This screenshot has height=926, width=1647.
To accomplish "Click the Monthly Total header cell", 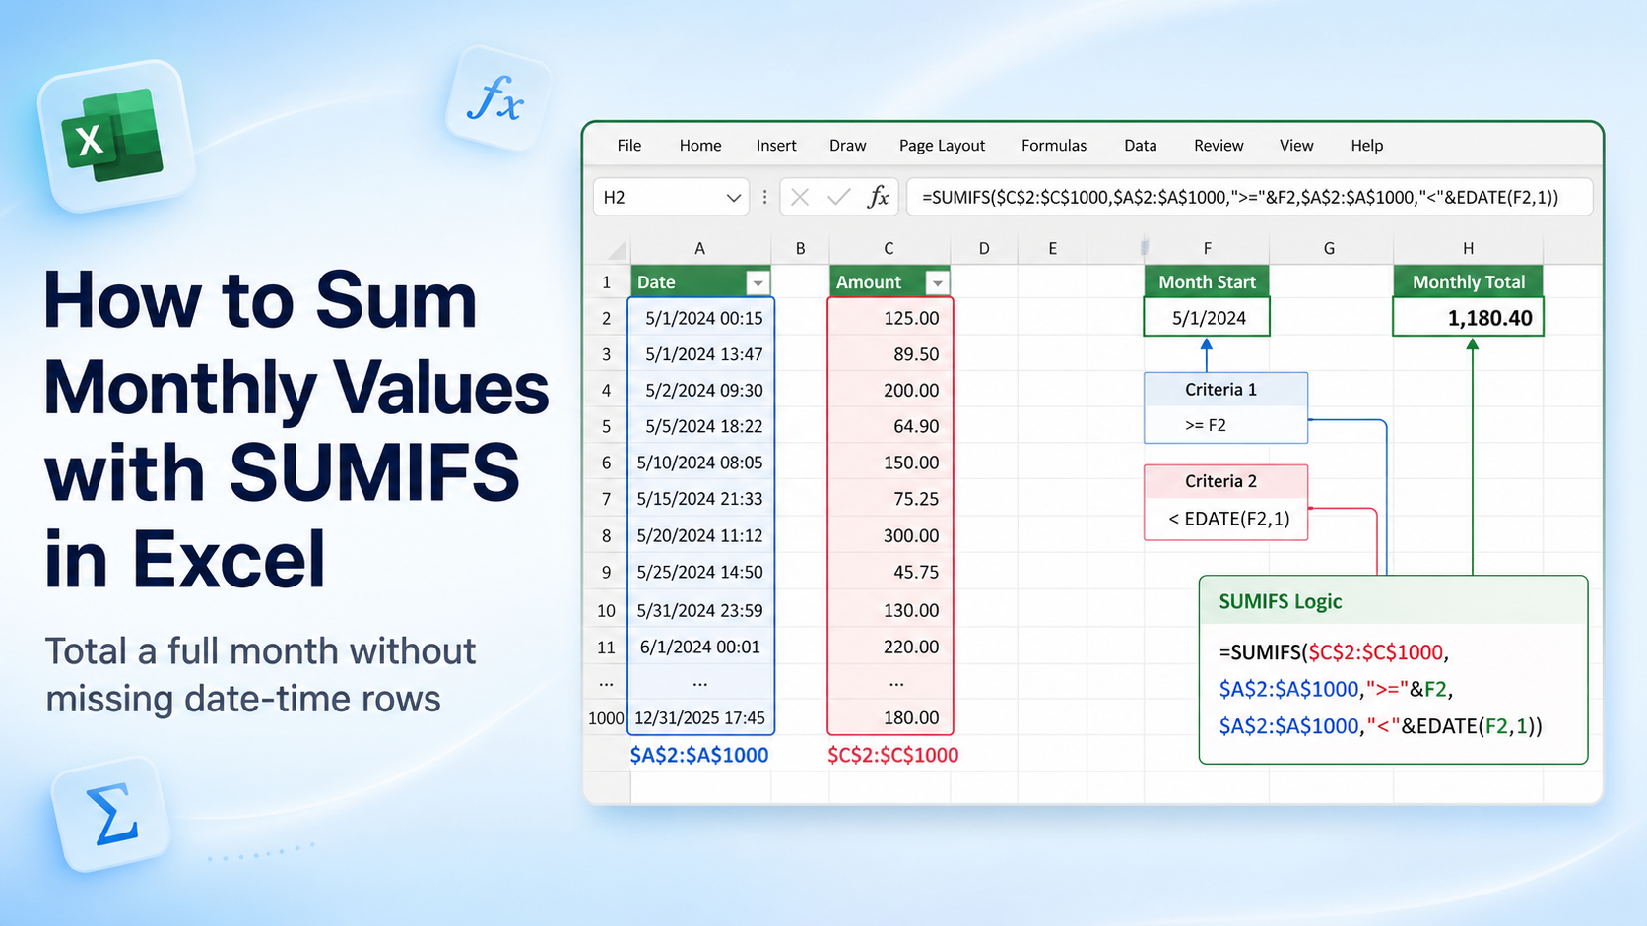I will pos(1468,282).
